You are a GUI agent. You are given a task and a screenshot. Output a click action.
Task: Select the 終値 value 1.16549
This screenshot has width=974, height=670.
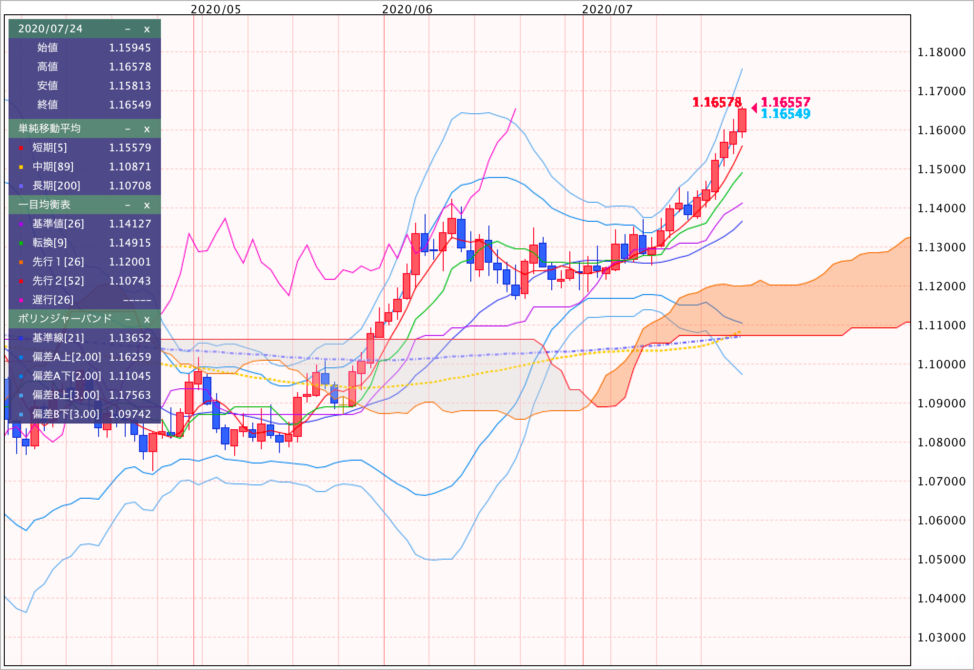click(x=130, y=105)
